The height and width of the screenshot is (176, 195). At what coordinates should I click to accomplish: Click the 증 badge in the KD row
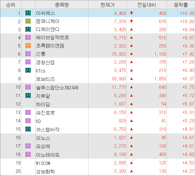pos(28,121)
